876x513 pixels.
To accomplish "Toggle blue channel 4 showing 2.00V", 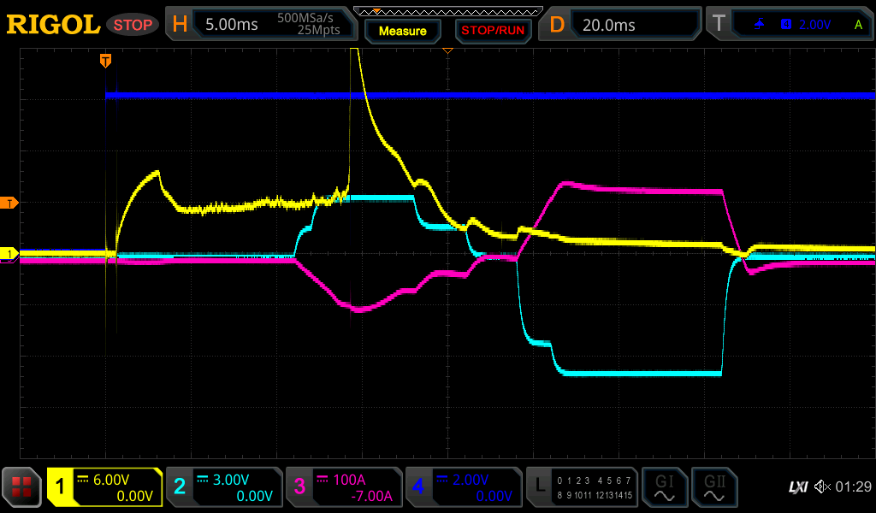I will point(463,487).
